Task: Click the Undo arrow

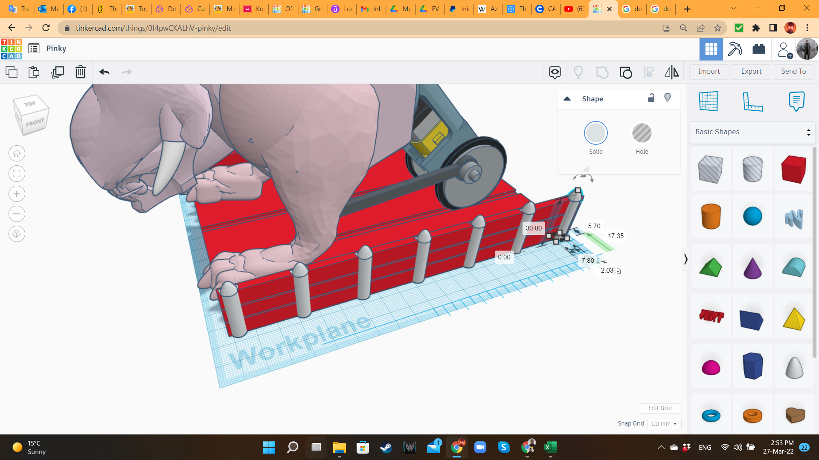Action: click(x=105, y=72)
